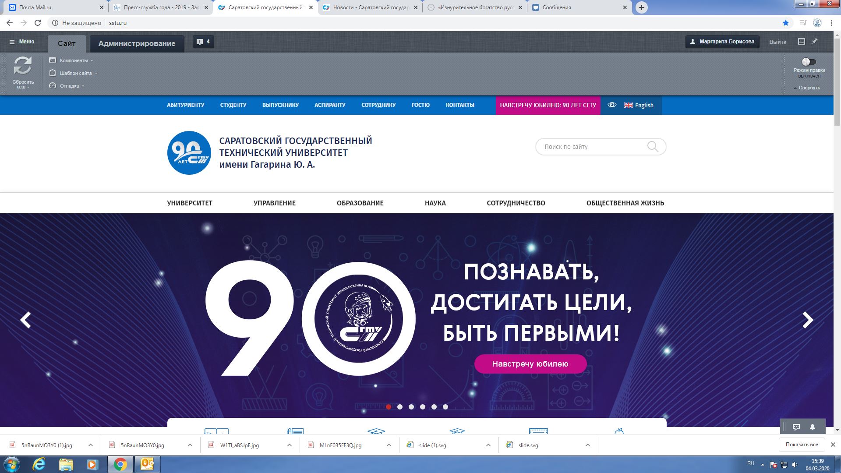The height and width of the screenshot is (473, 841).
Task: Open options for W1Tl_aBSJpE.jpg download
Action: (289, 445)
